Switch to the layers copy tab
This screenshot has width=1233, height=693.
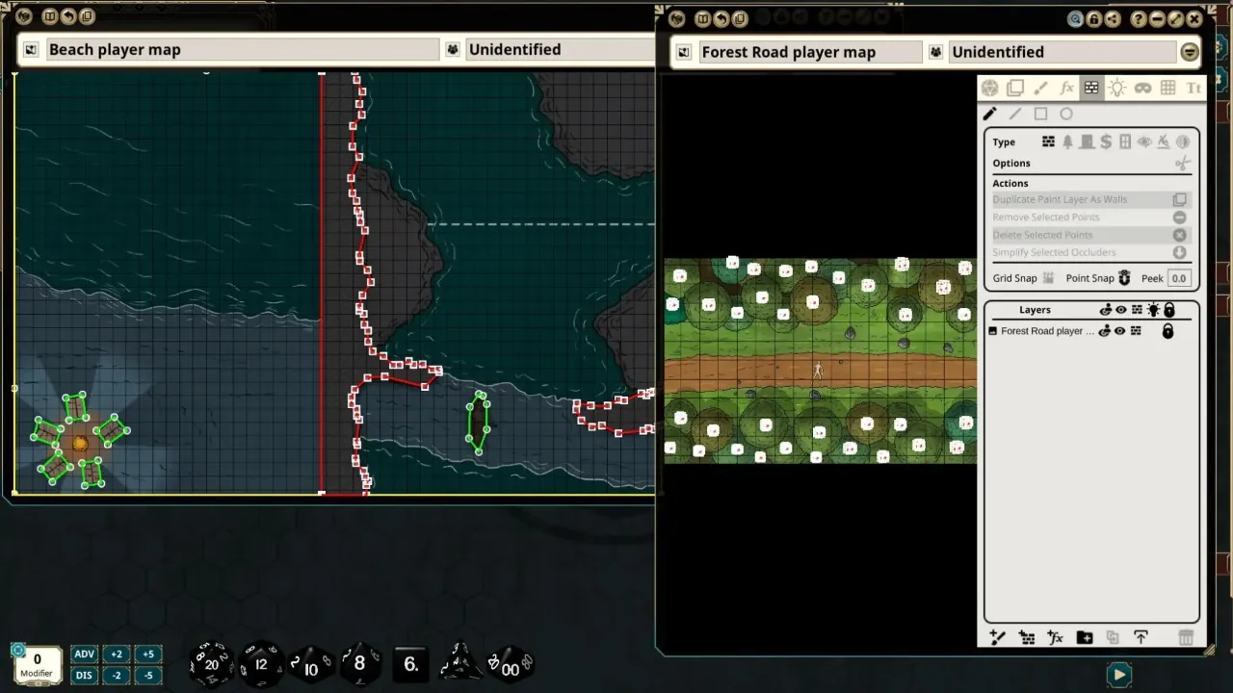click(x=1015, y=89)
